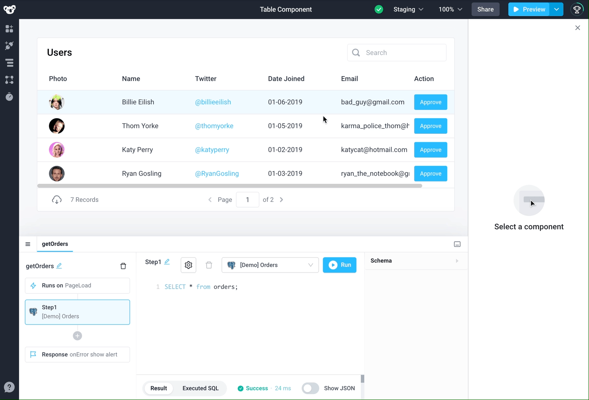This screenshot has height=400, width=589.
Task: Switch to the Executed SQL tab
Action: [200, 388]
